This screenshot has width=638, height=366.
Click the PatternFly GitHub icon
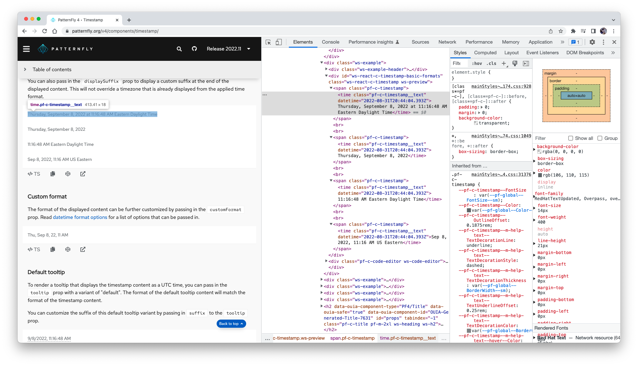pyautogui.click(x=194, y=49)
